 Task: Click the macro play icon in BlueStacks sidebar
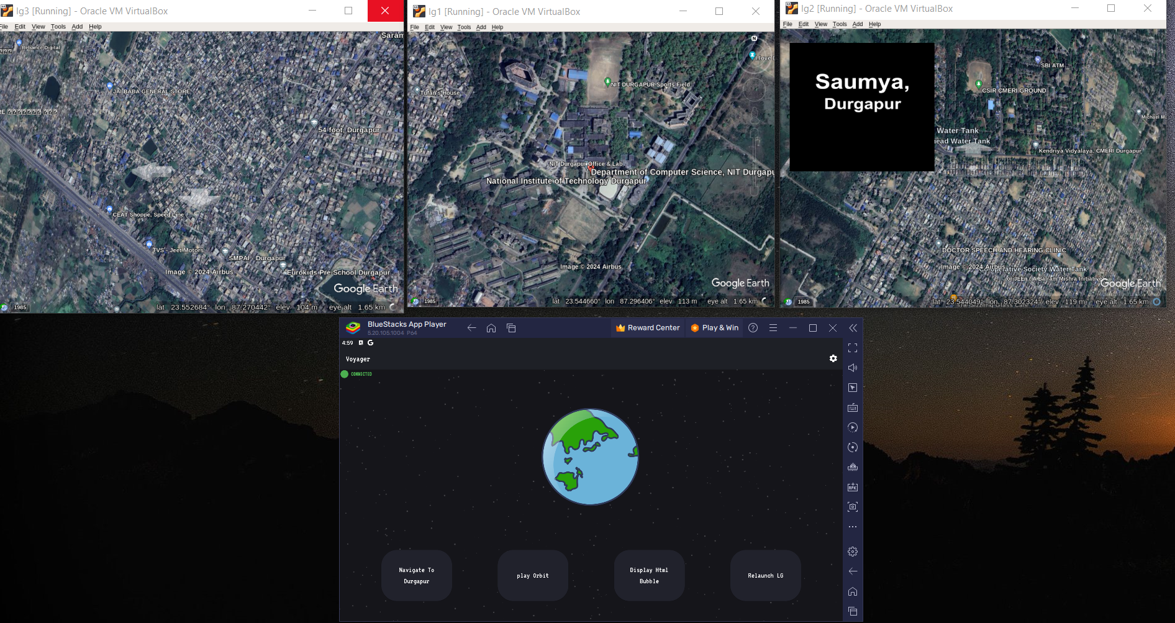(x=853, y=427)
